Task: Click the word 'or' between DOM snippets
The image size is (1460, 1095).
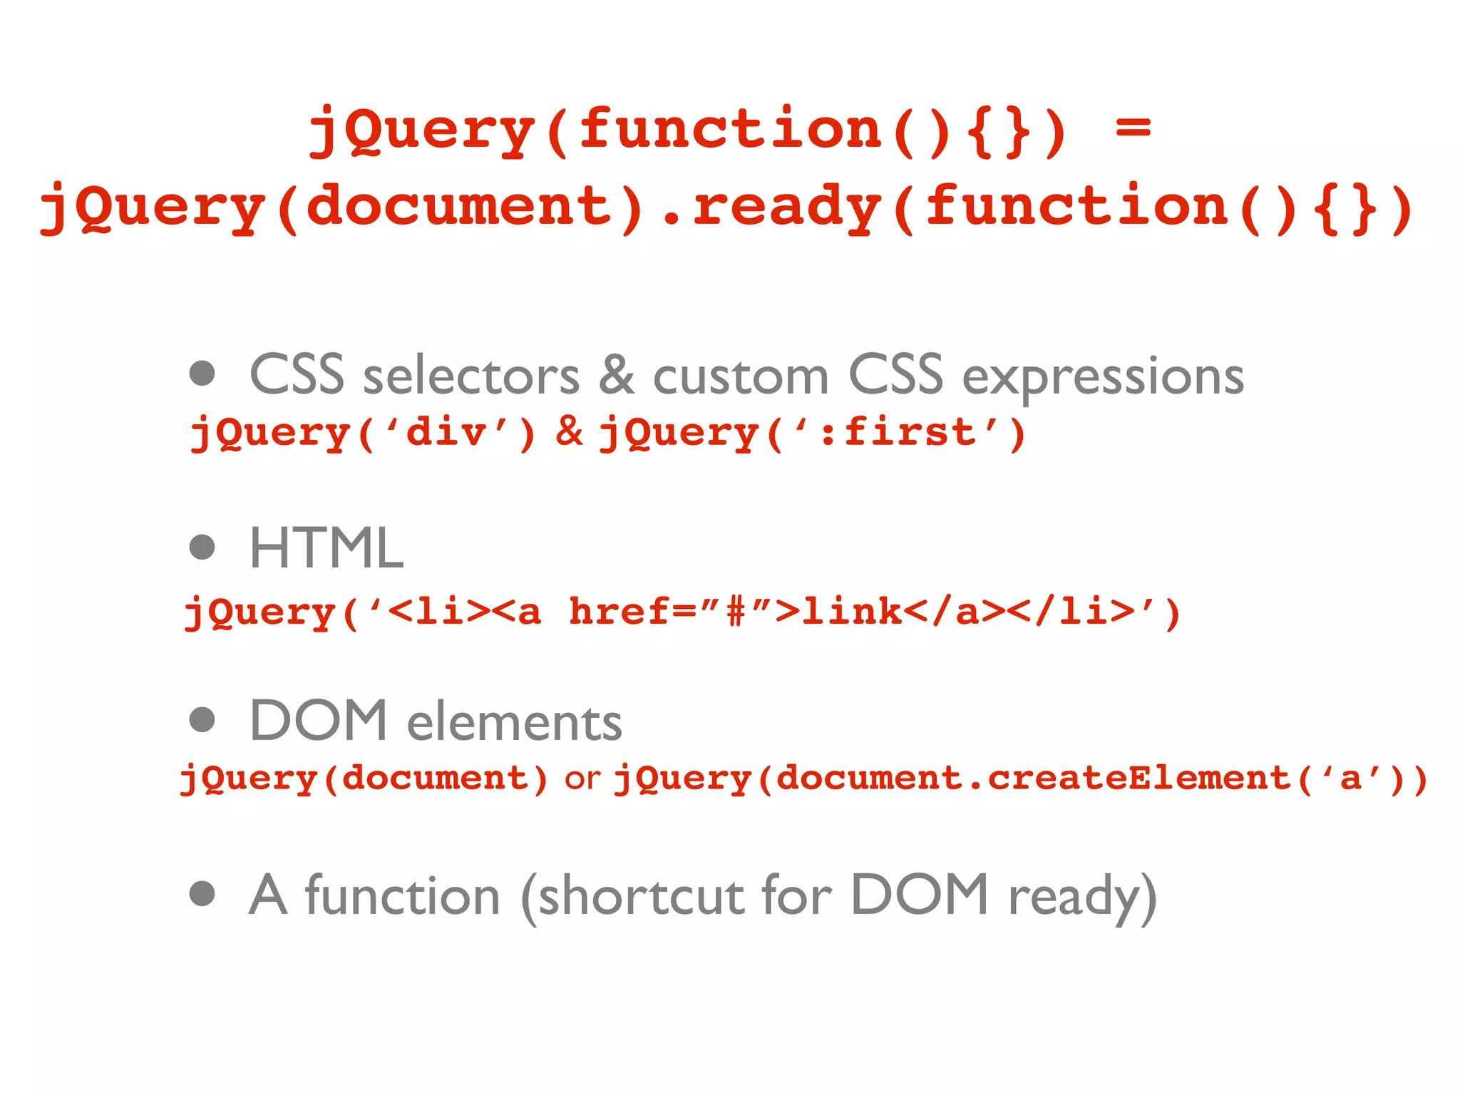Action: point(582,778)
